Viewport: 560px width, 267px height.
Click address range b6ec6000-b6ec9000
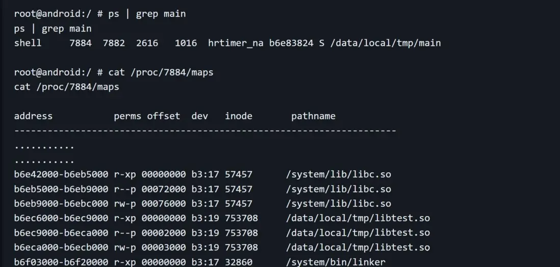(x=61, y=219)
